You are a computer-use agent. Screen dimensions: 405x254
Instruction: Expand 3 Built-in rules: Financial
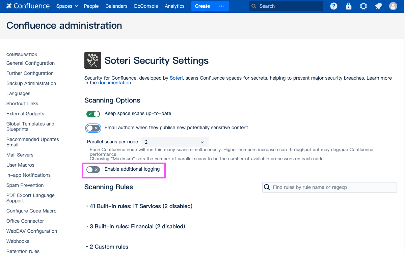[x=137, y=226]
